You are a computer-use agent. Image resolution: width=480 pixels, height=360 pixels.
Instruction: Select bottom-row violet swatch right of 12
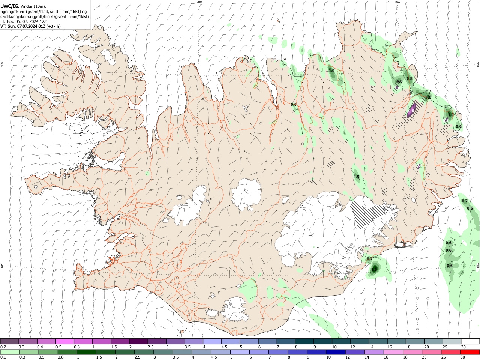[x=354, y=352]
